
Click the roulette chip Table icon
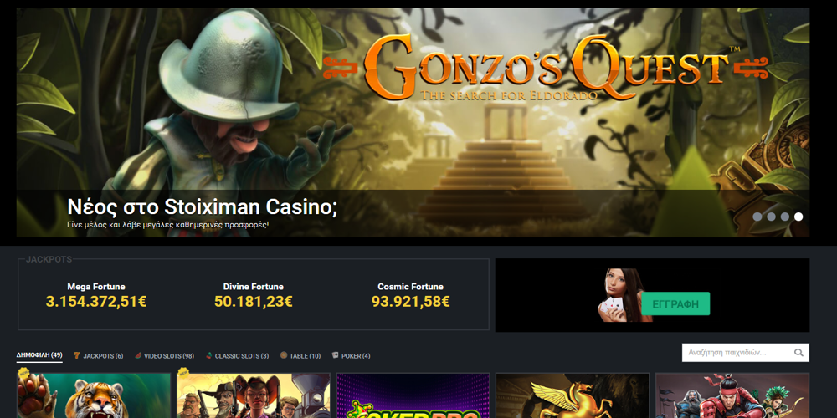click(284, 355)
